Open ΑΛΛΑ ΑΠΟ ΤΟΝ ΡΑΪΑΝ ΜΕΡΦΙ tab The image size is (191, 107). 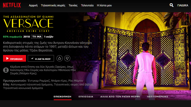click(x=120, y=97)
